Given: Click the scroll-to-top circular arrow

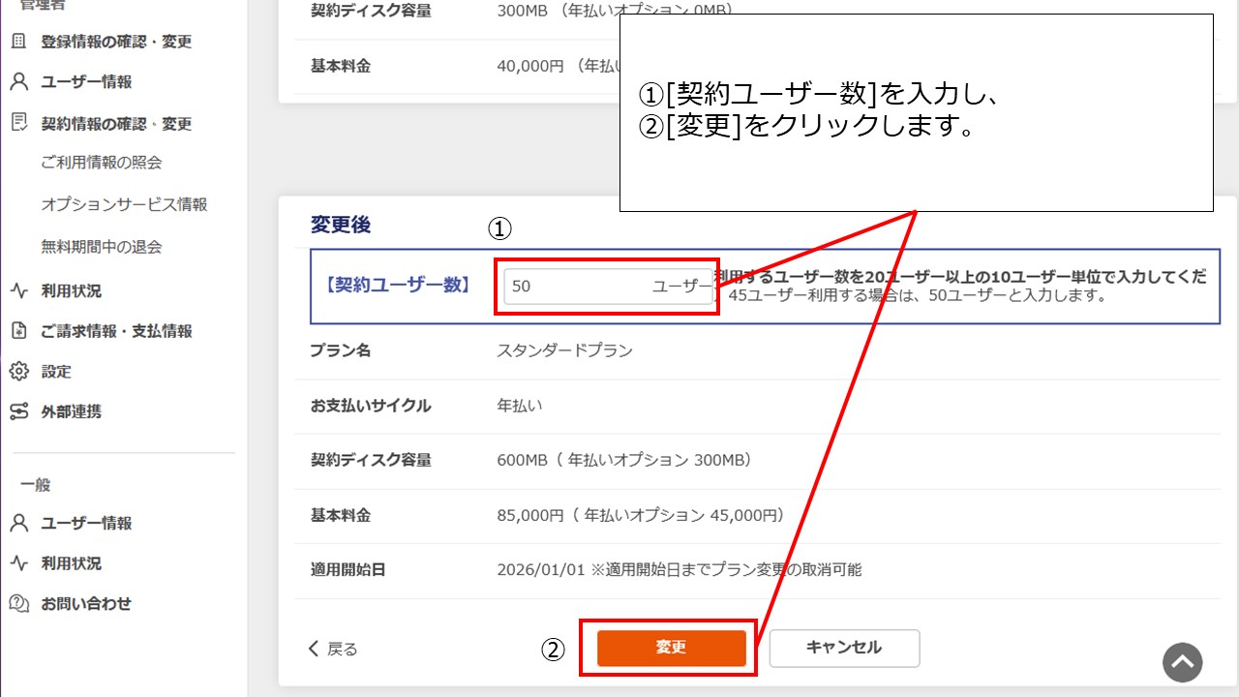Looking at the screenshot, I should tap(1182, 662).
